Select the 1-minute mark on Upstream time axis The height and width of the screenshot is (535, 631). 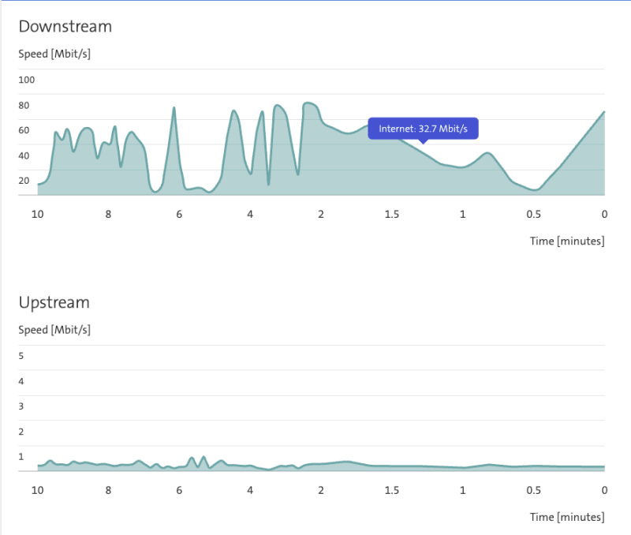tap(463, 490)
